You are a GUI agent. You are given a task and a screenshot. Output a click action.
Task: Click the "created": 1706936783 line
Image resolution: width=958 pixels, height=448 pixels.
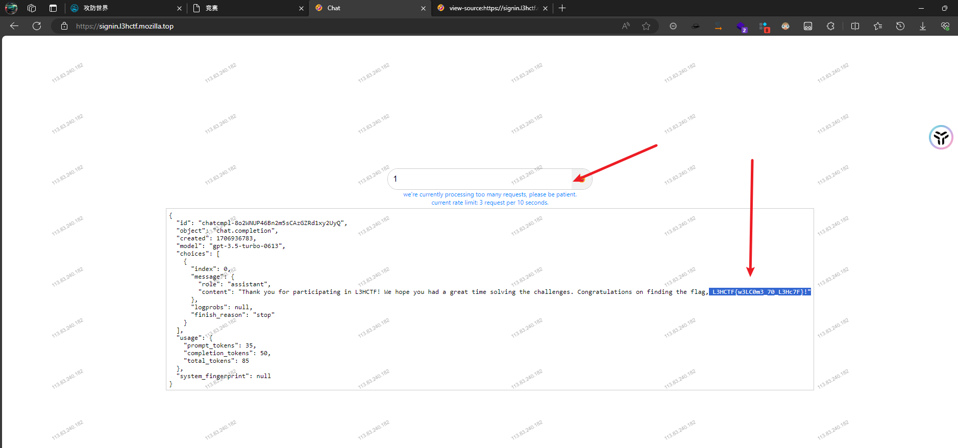pyautogui.click(x=216, y=238)
